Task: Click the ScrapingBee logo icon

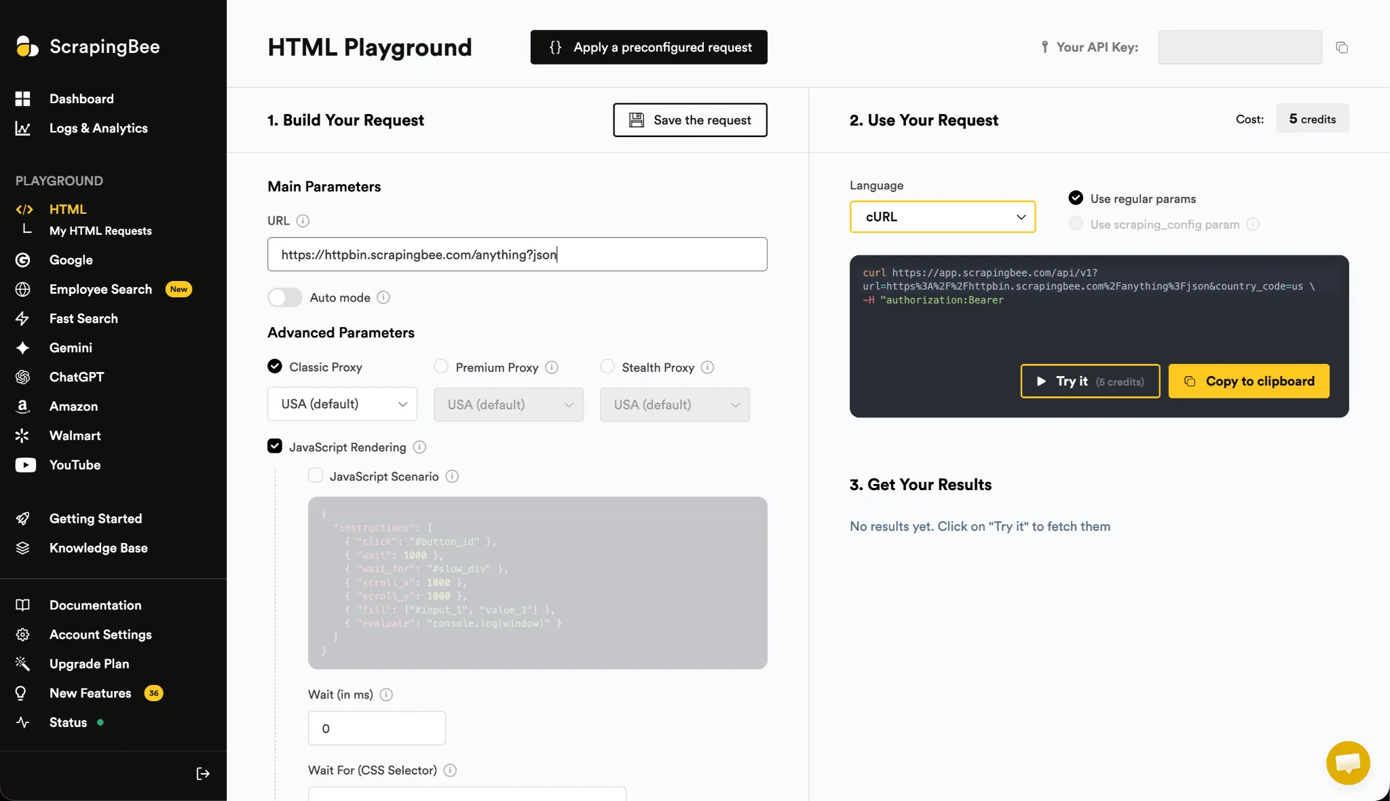Action: pos(27,46)
